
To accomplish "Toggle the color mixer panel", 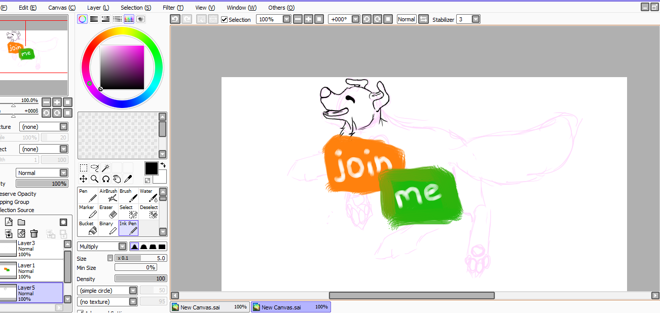I will [117, 19].
